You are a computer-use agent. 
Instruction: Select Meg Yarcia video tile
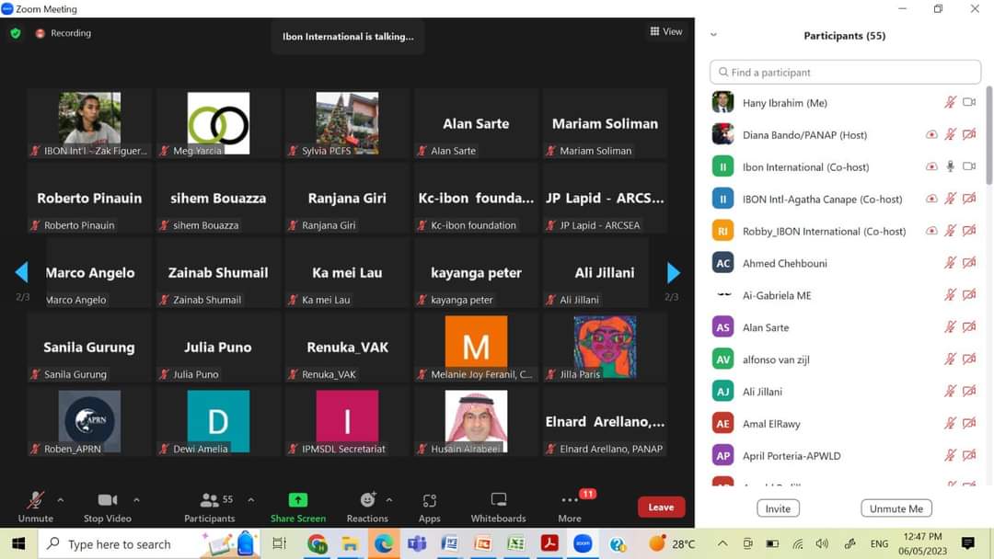218,123
